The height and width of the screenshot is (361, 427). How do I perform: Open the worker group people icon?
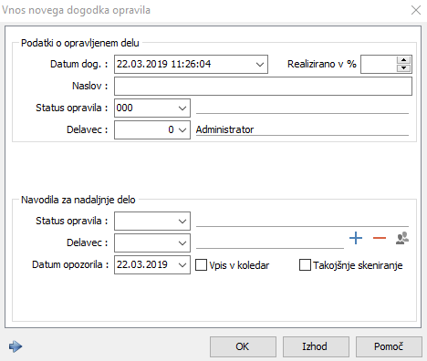(402, 238)
